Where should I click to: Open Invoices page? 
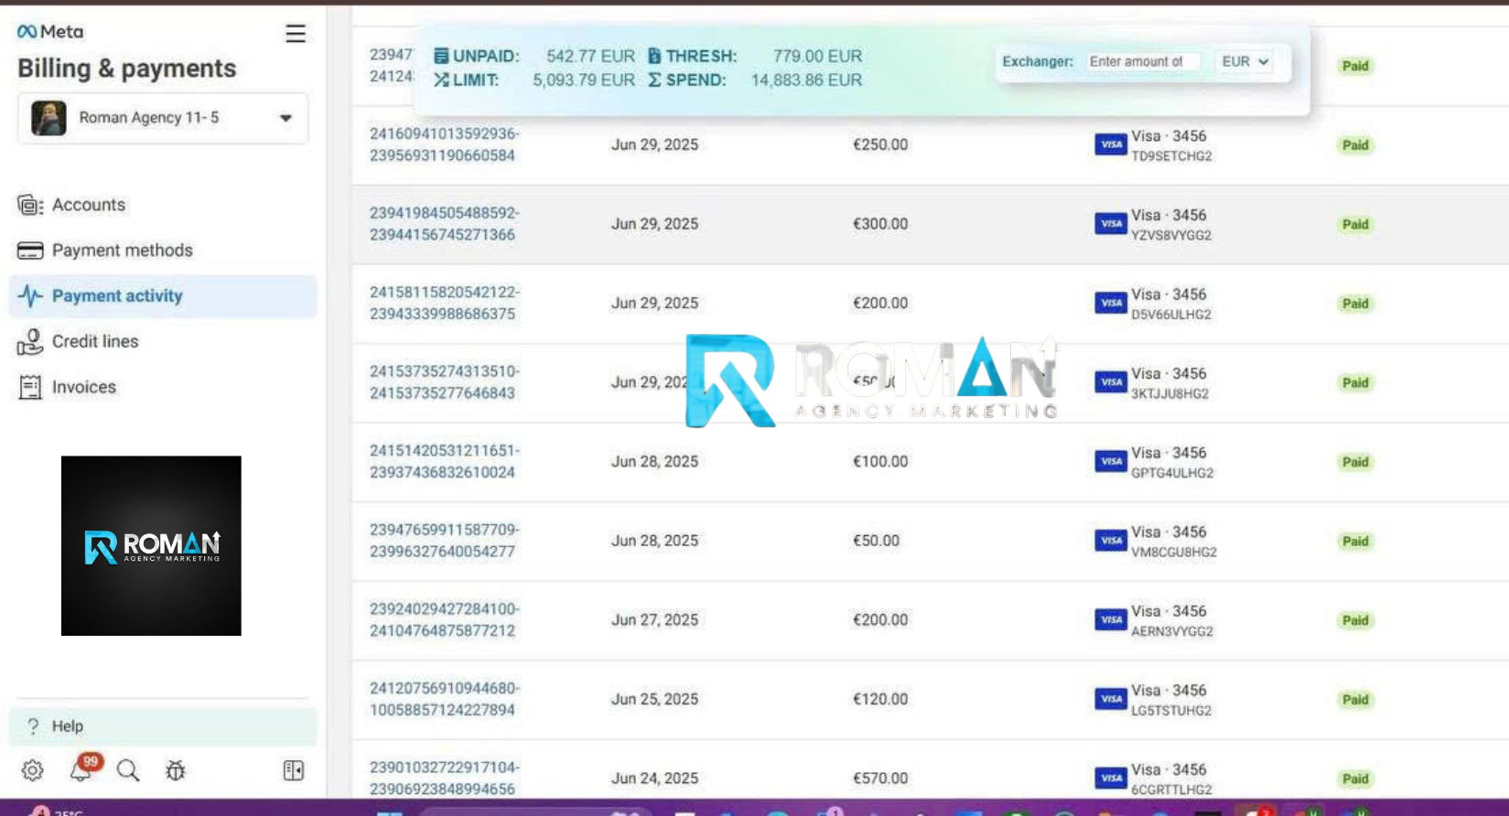pos(83,387)
